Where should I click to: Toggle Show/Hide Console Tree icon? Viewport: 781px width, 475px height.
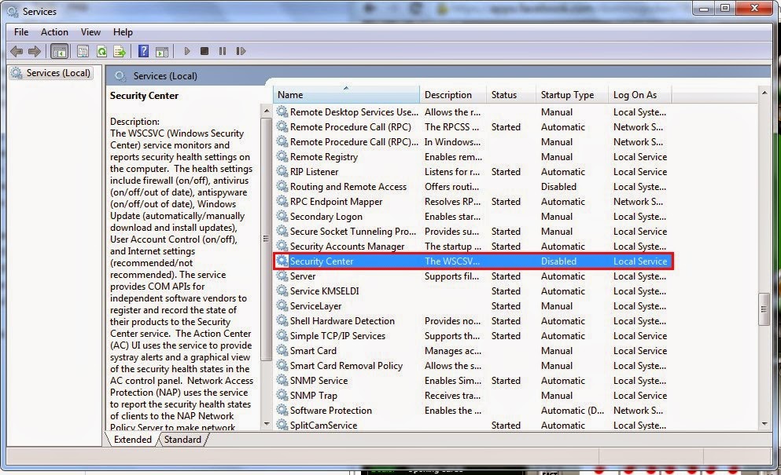point(59,51)
